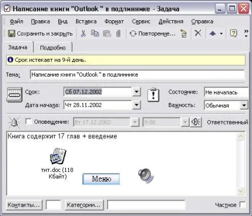Open help with the question mark icon
The image size is (252, 216).
point(234,33)
